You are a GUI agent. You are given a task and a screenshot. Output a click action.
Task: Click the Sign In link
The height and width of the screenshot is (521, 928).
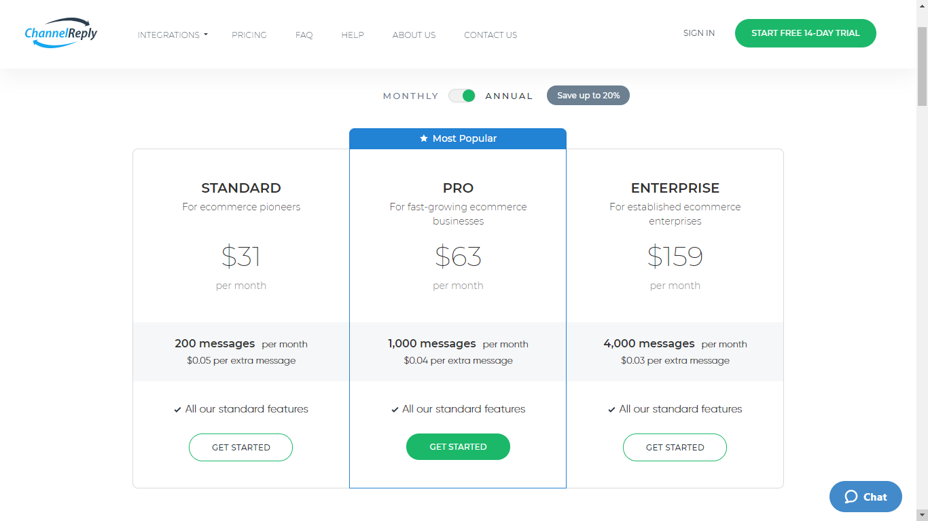click(699, 33)
